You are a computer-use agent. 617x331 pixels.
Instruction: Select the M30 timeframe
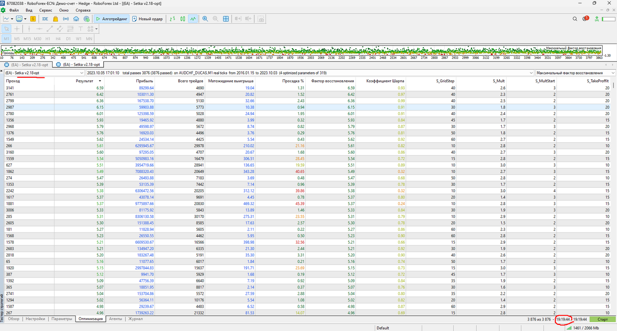tap(38, 39)
